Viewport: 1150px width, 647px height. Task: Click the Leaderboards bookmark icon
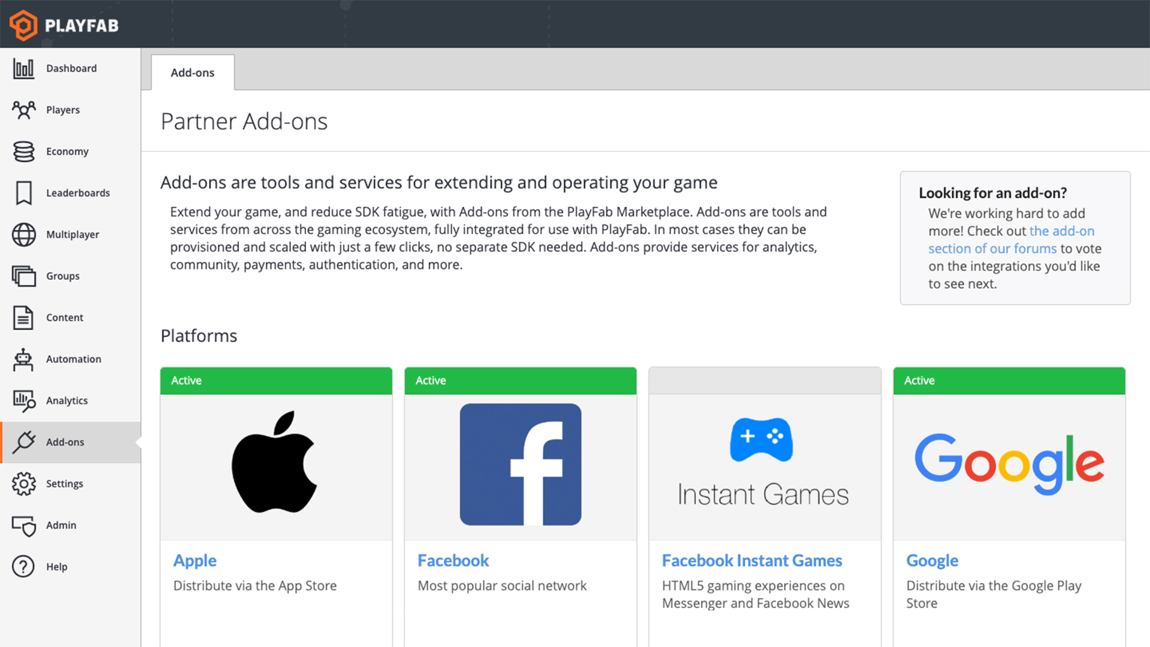(24, 193)
